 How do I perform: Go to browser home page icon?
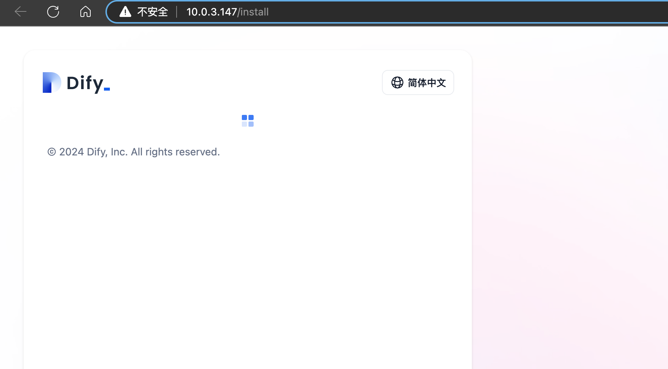[x=86, y=12]
